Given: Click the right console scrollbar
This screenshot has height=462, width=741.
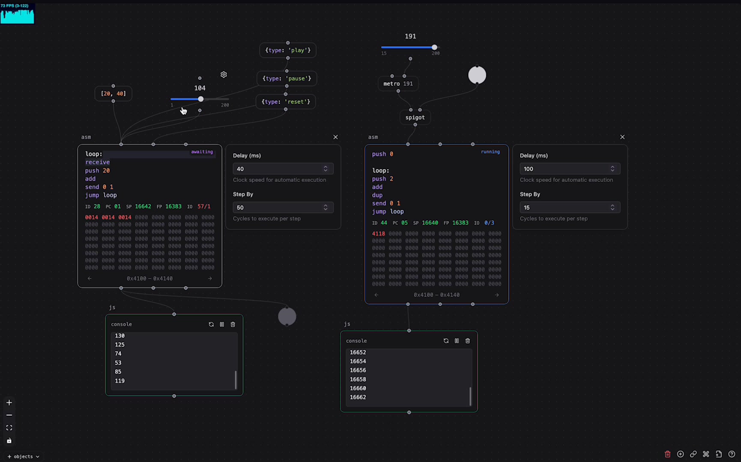Looking at the screenshot, I should click(470, 396).
